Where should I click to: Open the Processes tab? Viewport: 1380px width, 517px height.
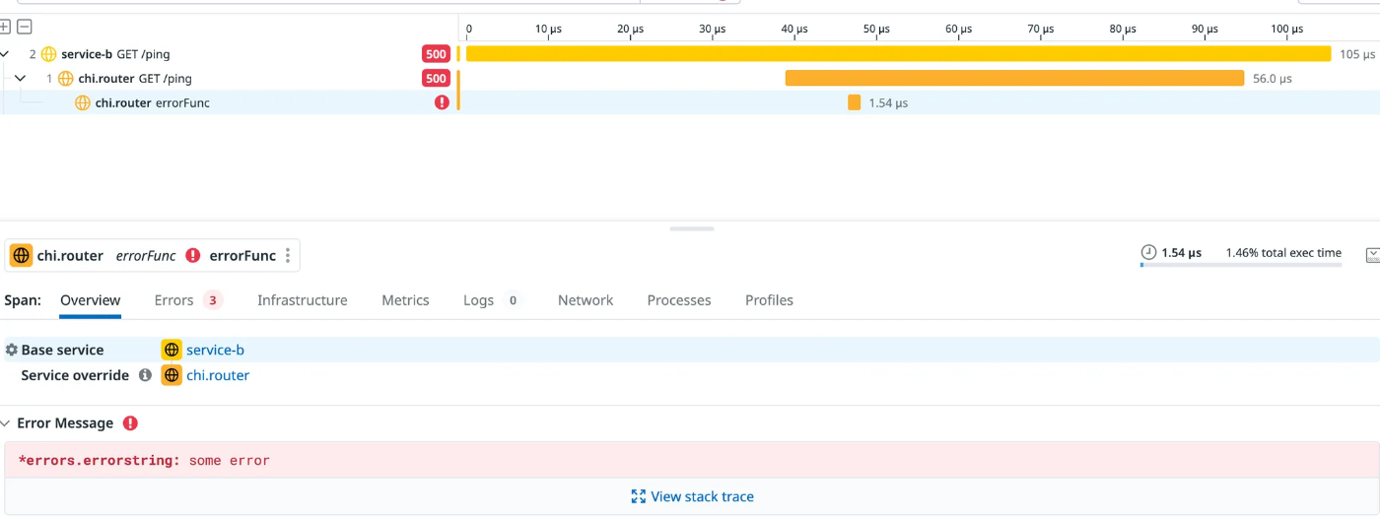coord(679,300)
